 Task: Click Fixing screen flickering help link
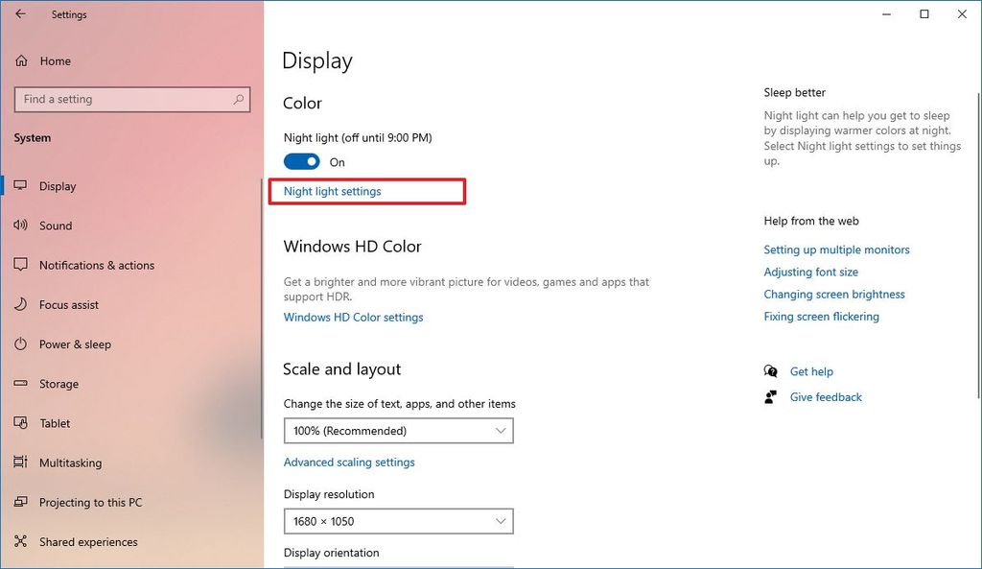click(821, 316)
